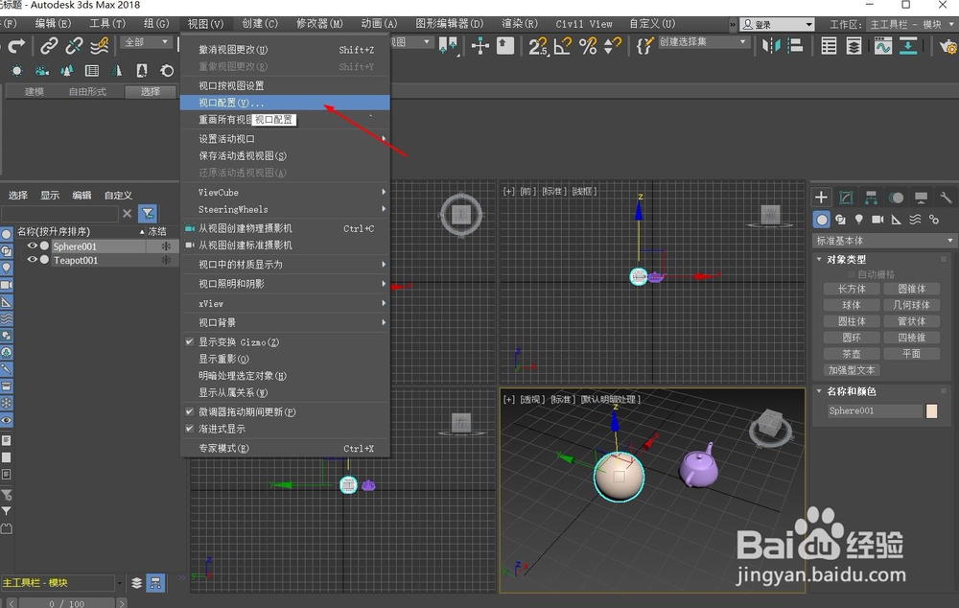
Task: Select Space Warps wave icon
Action: [x=915, y=220]
